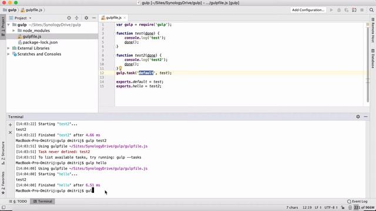Expand Scratches and Consoles node
Screen dimensions: 376x211
(x=9, y=54)
